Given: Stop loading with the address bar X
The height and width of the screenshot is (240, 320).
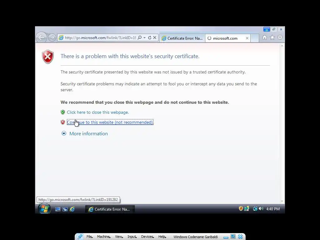Looking at the screenshot, I should coord(155,38).
